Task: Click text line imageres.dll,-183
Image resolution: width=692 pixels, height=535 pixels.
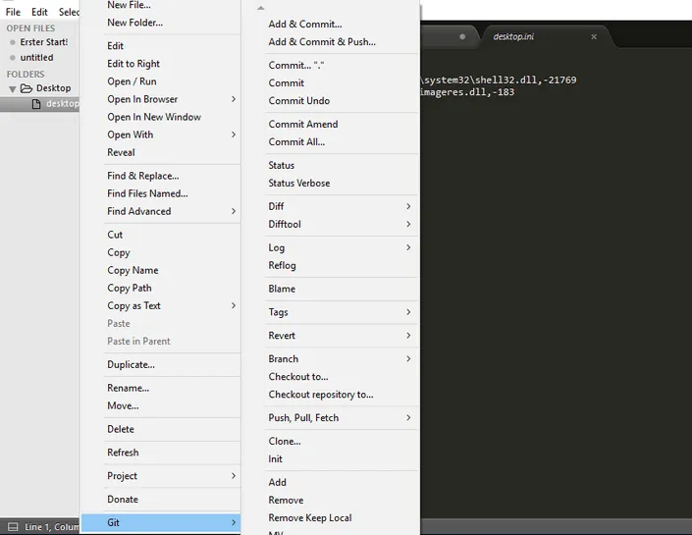Action: tap(467, 92)
